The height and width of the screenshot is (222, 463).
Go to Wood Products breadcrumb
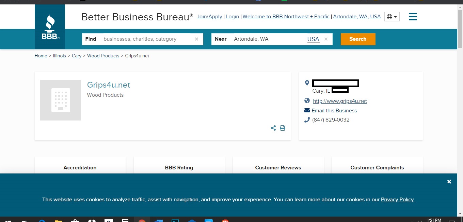[x=103, y=56]
